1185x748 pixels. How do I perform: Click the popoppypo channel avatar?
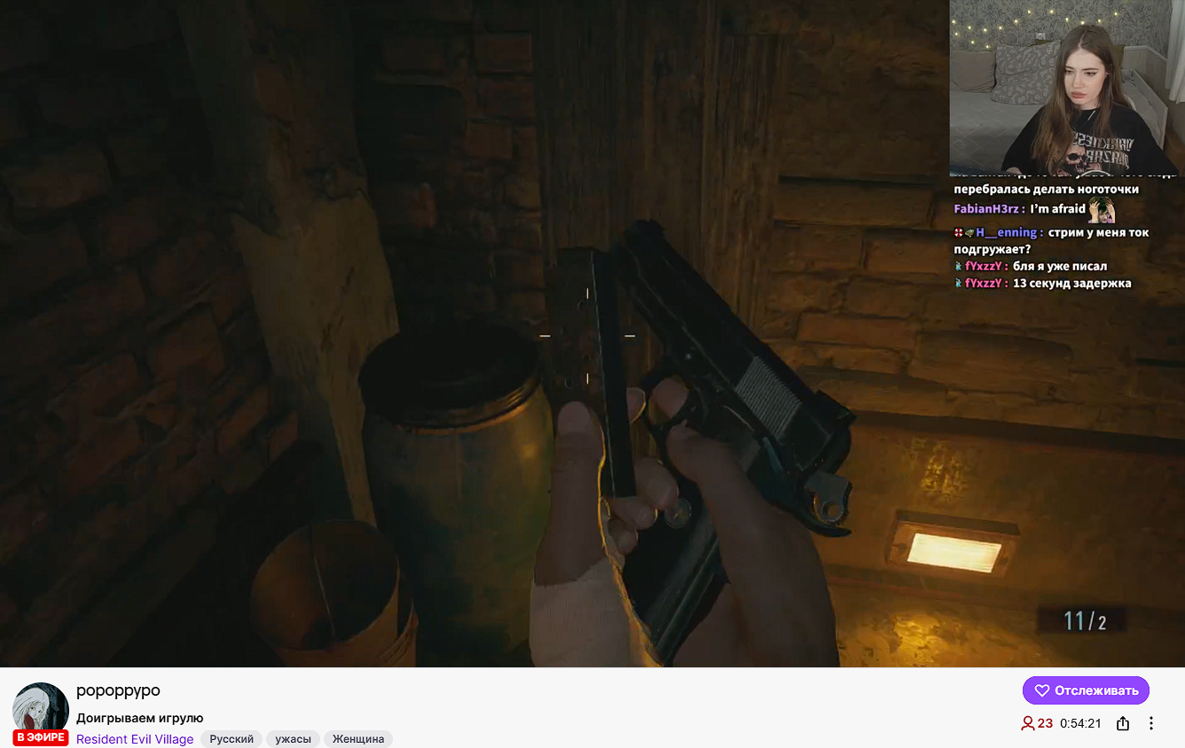coord(41,710)
